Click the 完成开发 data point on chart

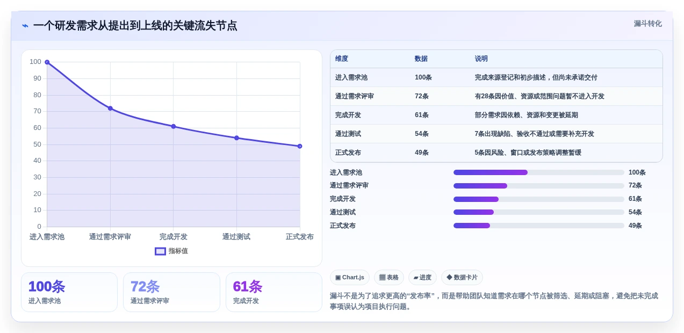[174, 126]
